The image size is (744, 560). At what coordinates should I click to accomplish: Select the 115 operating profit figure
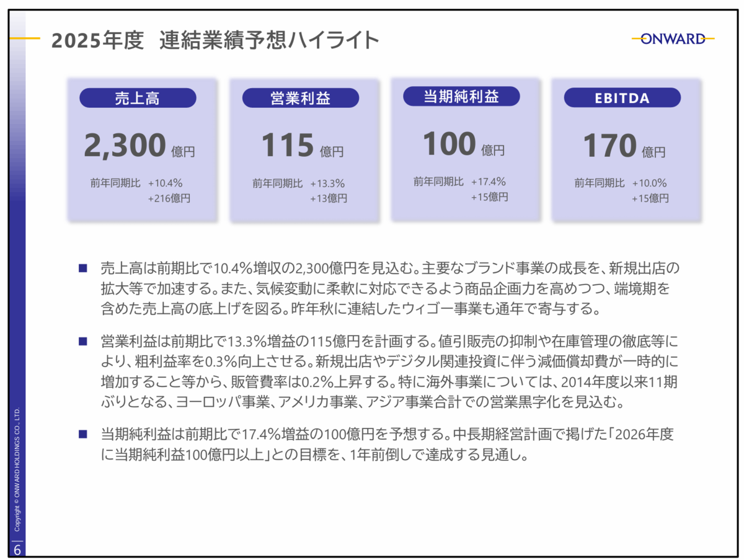(x=287, y=146)
